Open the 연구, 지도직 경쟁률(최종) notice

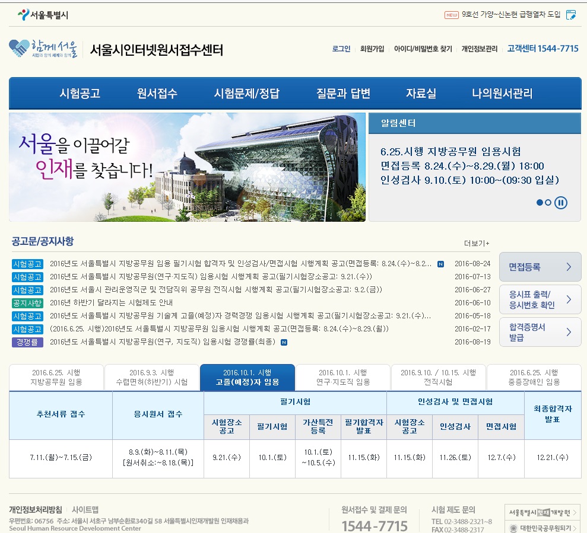(163, 342)
